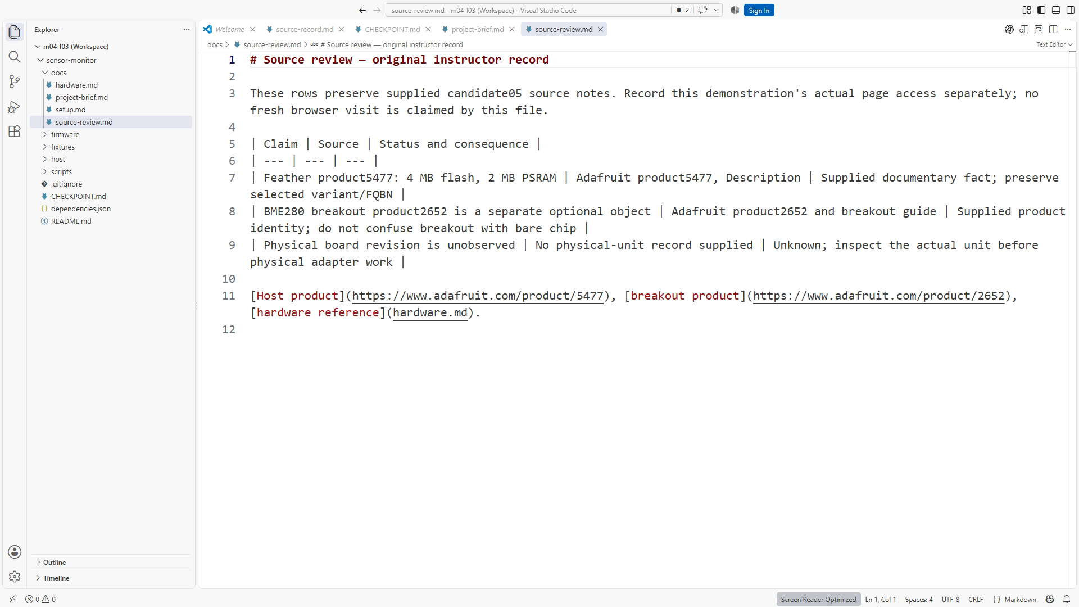Toggle the secondary side bar visibility
Viewport: 1079px width, 607px height.
click(x=1070, y=10)
